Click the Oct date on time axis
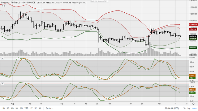 point(110,104)
